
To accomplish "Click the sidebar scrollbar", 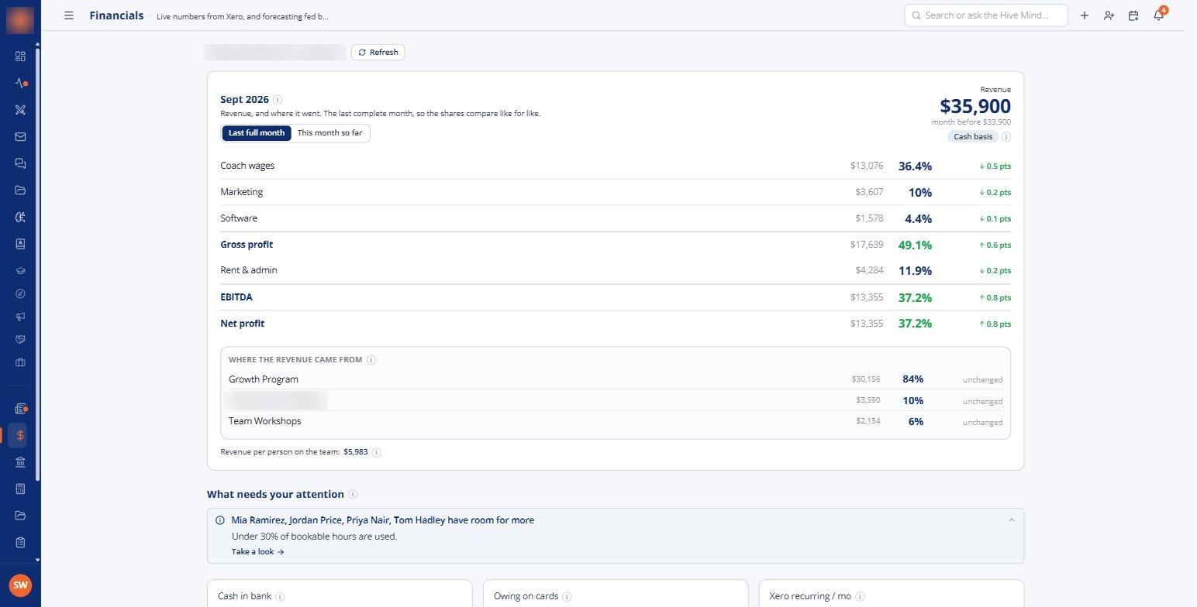I will 37,263.
